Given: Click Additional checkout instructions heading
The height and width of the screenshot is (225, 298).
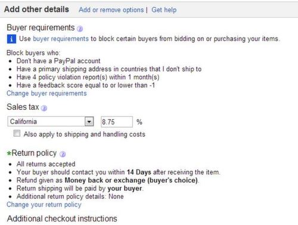Looking at the screenshot, I should (x=62, y=218).
